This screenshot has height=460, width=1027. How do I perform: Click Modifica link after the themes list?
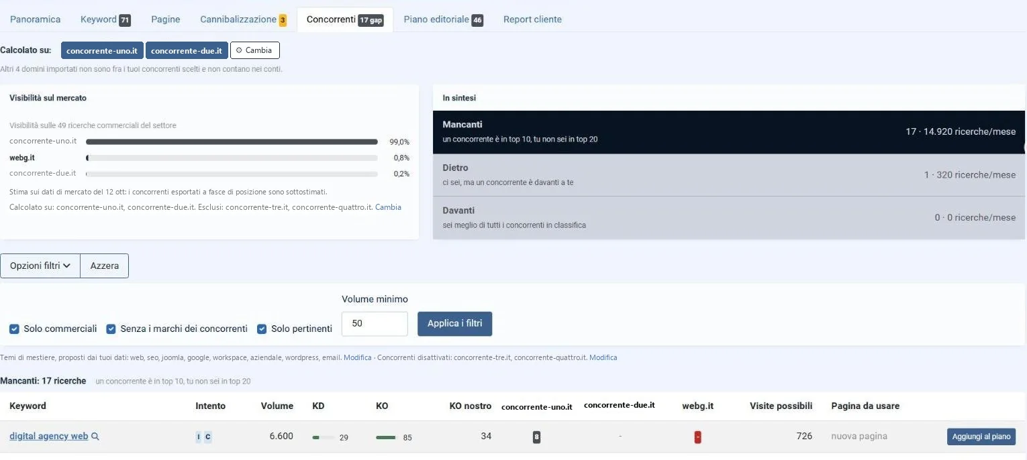pos(357,357)
